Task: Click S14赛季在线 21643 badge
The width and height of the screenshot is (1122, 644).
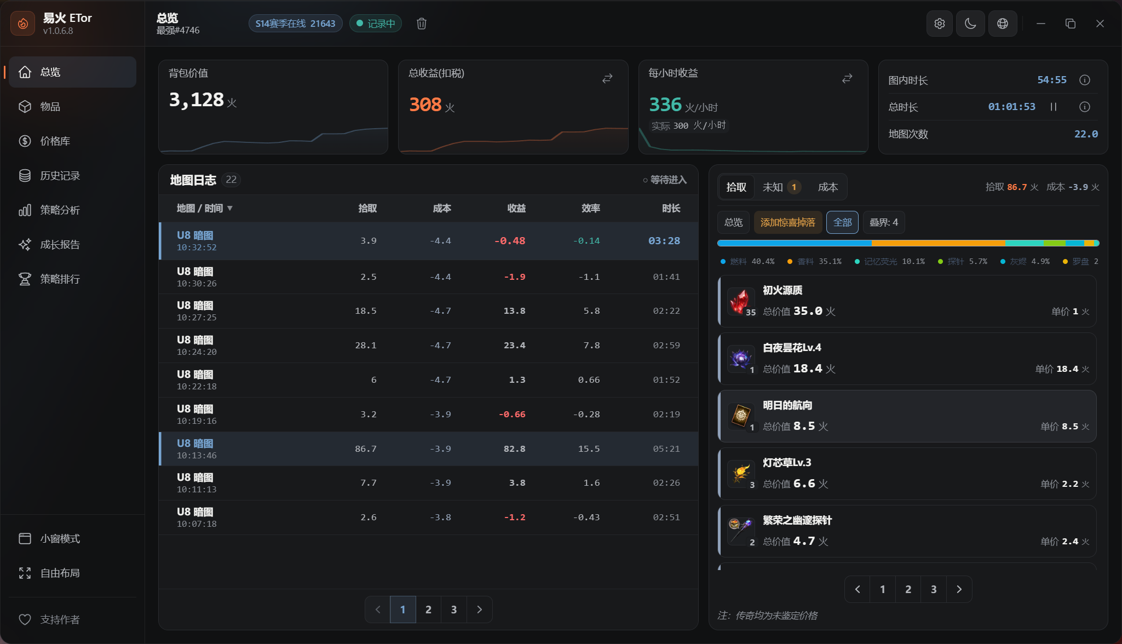Action: click(x=295, y=24)
